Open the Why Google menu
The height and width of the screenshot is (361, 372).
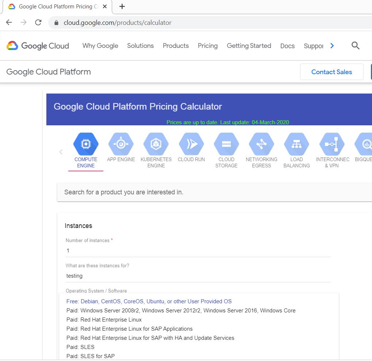point(100,46)
